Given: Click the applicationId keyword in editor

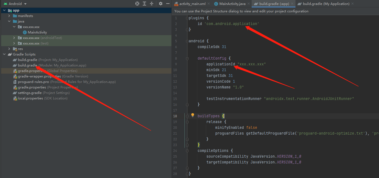Looking at the screenshot, I should [221, 64].
